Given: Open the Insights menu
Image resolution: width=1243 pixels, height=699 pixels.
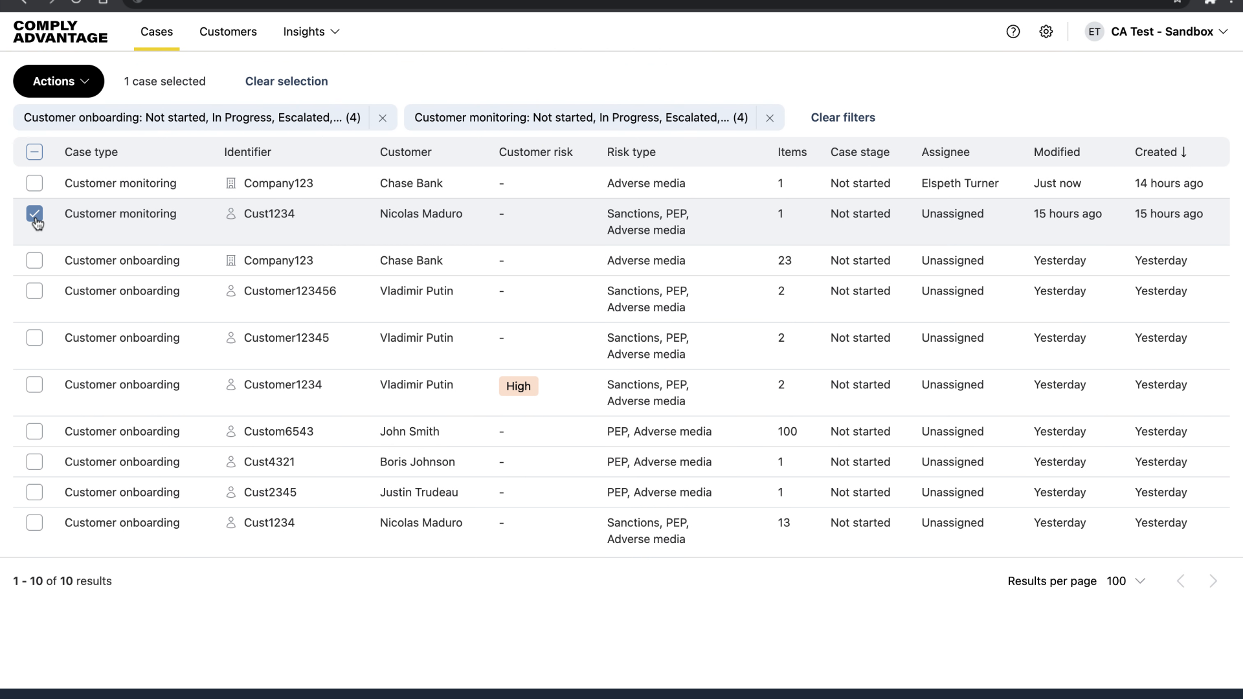Looking at the screenshot, I should pyautogui.click(x=311, y=31).
